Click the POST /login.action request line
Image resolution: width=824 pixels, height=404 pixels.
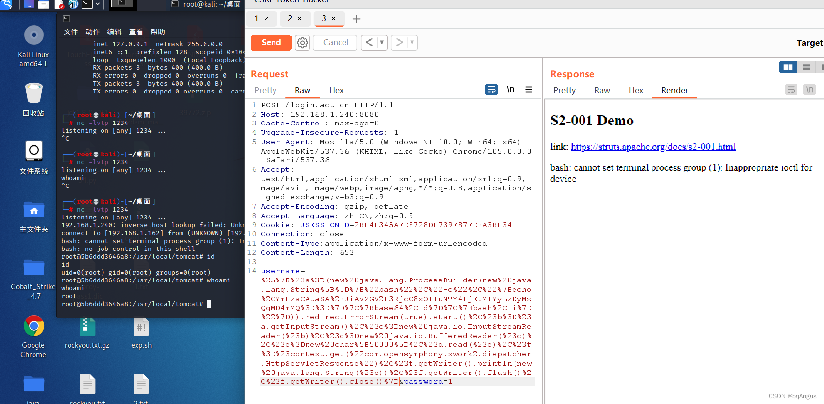(327, 105)
